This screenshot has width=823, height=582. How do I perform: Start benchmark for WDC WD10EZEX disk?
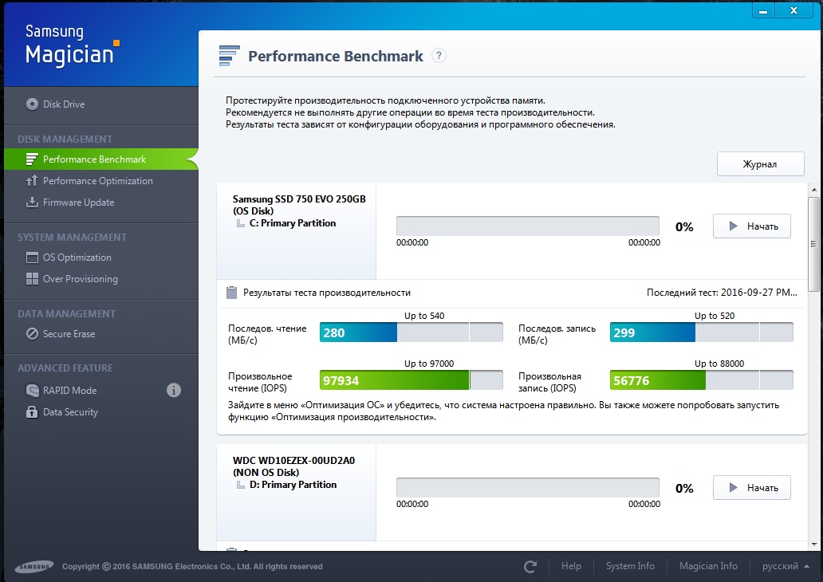(x=751, y=488)
